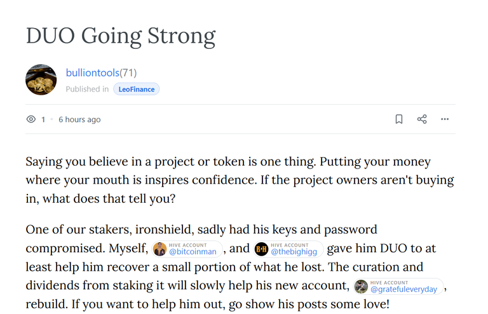Click the eye views icon
Image resolution: width=488 pixels, height=314 pixels.
(30, 119)
